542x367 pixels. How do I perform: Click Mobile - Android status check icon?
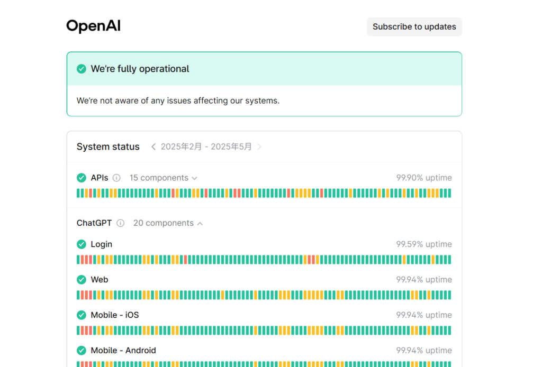(81, 350)
